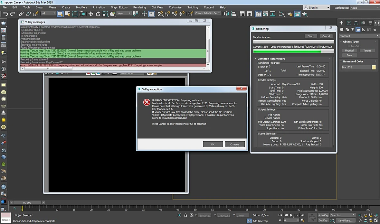Image resolution: width=380 pixels, height=224 pixels.
Task: Toggle the Ribbon display icon
Action: pyautogui.click(x=258, y=14)
